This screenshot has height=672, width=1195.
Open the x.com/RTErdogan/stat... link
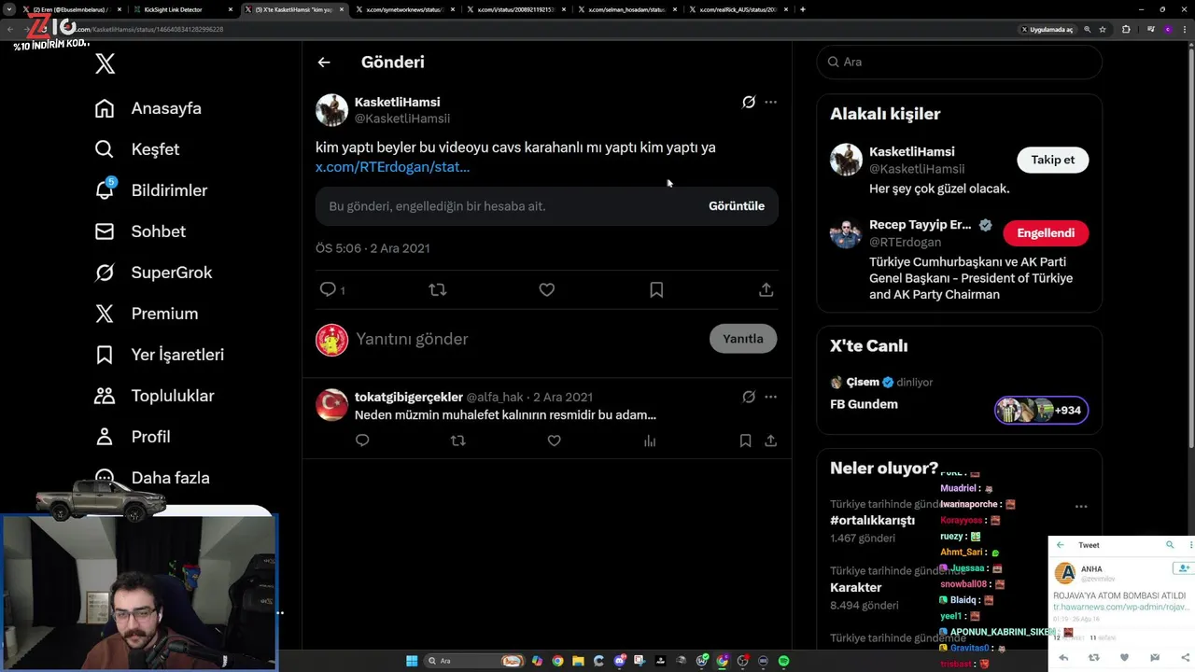pyautogui.click(x=392, y=167)
